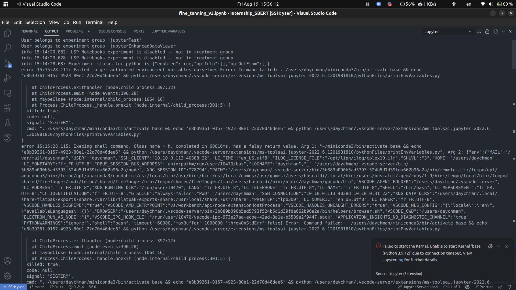Image resolution: width=516 pixels, height=290 pixels.
Task: Open the Extensions view icon
Action: pyautogui.click(x=8, y=108)
